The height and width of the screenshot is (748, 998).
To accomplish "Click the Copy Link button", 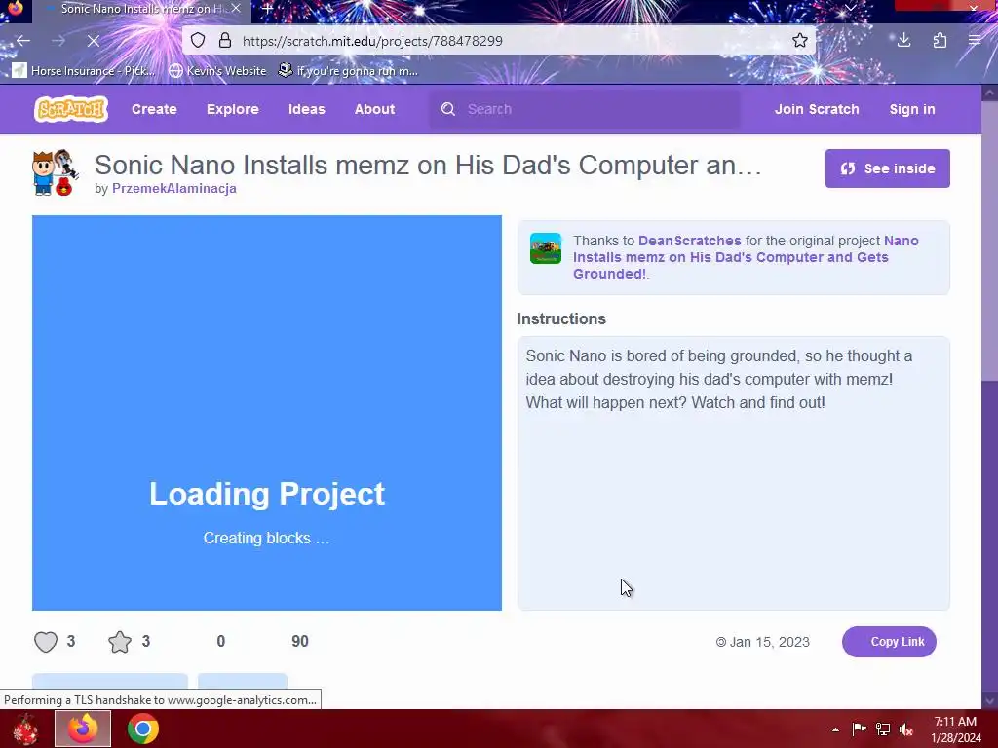I will pyautogui.click(x=889, y=642).
